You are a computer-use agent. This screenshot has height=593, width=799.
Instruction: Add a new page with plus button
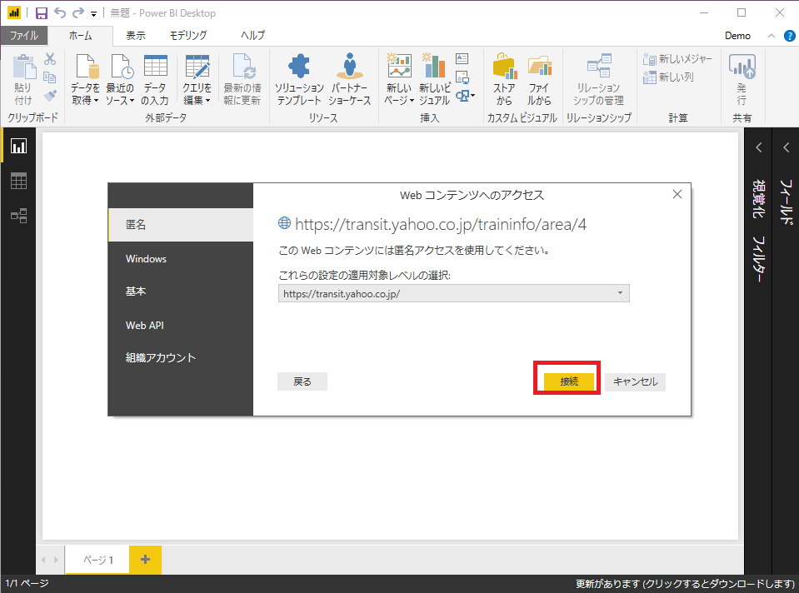(145, 560)
